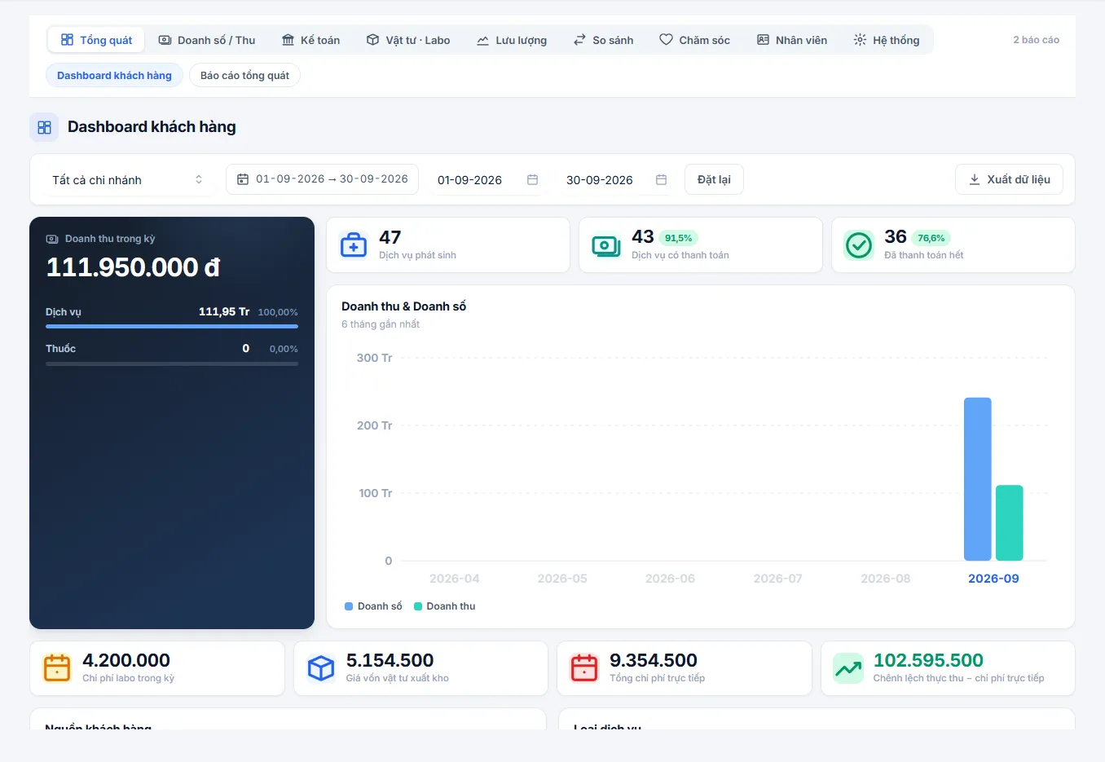Click the teal Doanh thu bar for 2026-09

pos(1009,523)
